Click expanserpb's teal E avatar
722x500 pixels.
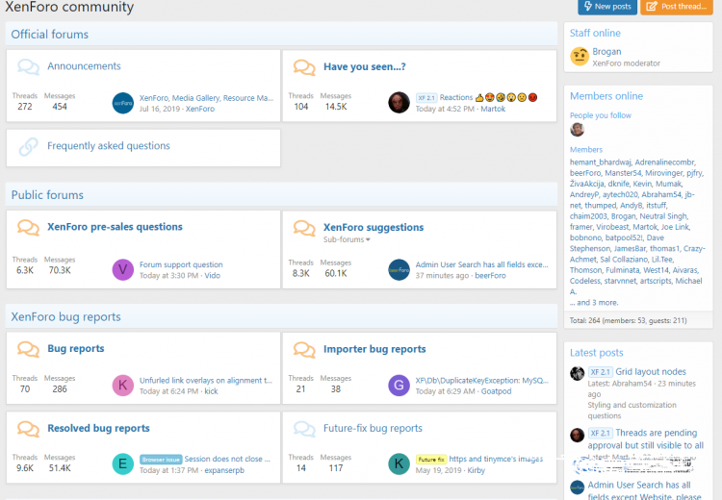(122, 464)
